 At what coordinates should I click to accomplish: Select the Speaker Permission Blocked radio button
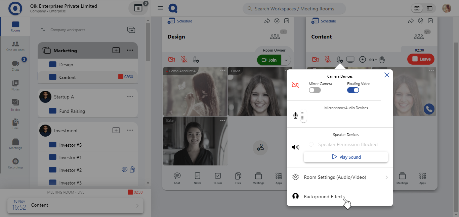(x=311, y=144)
